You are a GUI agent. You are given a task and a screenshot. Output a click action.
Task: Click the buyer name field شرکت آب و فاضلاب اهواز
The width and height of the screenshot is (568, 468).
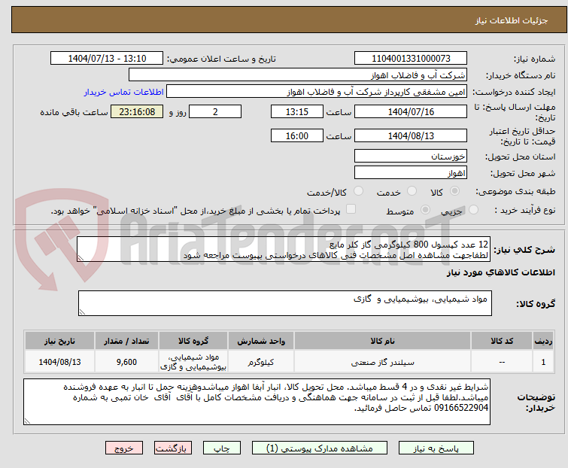point(297,75)
